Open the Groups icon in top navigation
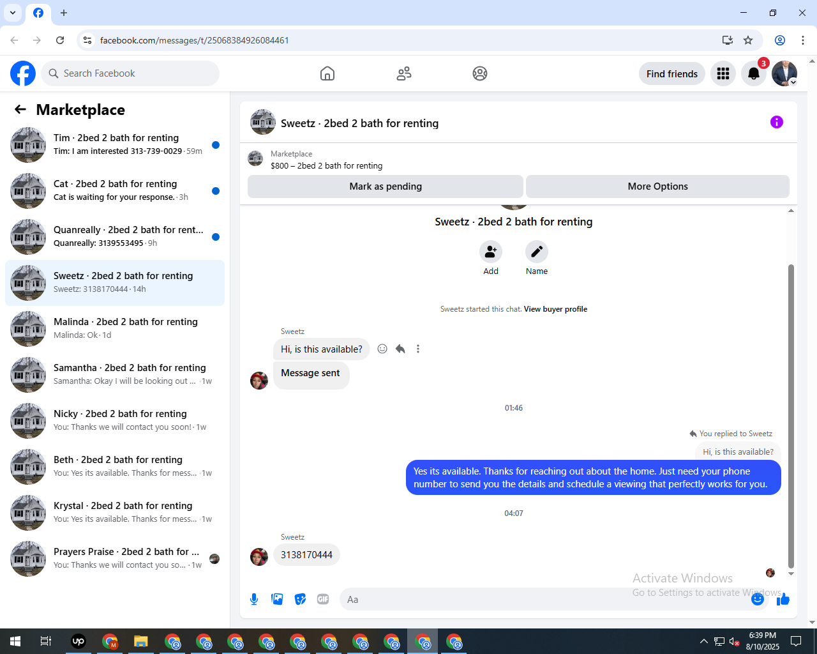 [x=480, y=73]
